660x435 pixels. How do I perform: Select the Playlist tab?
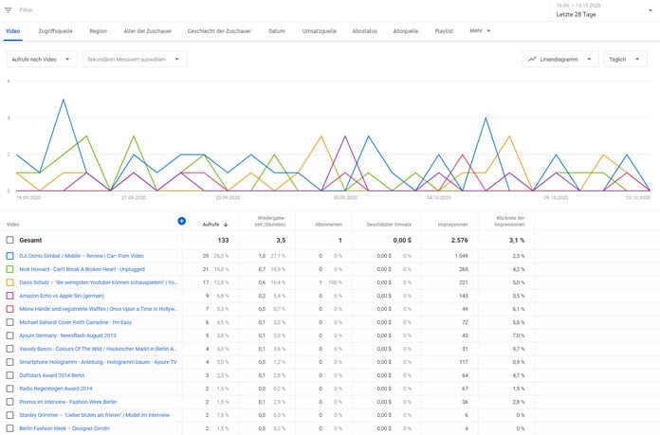[447, 31]
